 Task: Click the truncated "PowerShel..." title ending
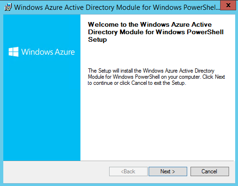(x=202, y=7)
